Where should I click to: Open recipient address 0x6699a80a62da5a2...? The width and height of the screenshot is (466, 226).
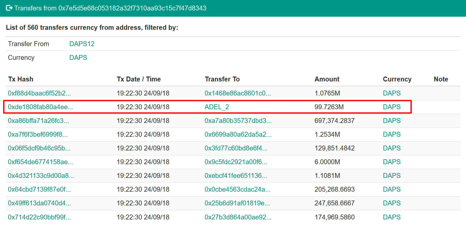tap(238, 134)
